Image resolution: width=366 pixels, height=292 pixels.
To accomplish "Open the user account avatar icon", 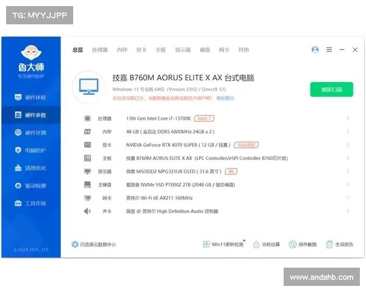I will coord(315,50).
